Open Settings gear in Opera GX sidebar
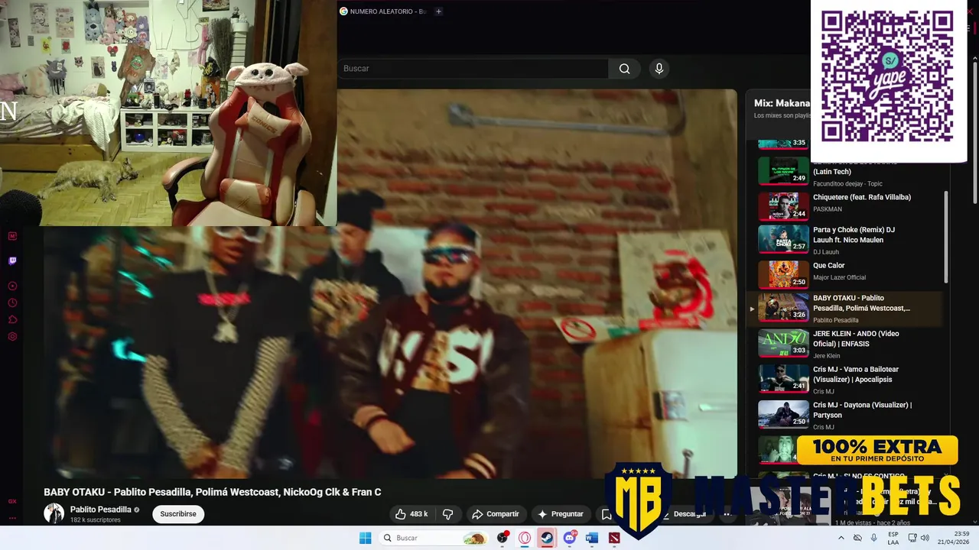Viewport: 979px width, 550px height. (x=12, y=336)
